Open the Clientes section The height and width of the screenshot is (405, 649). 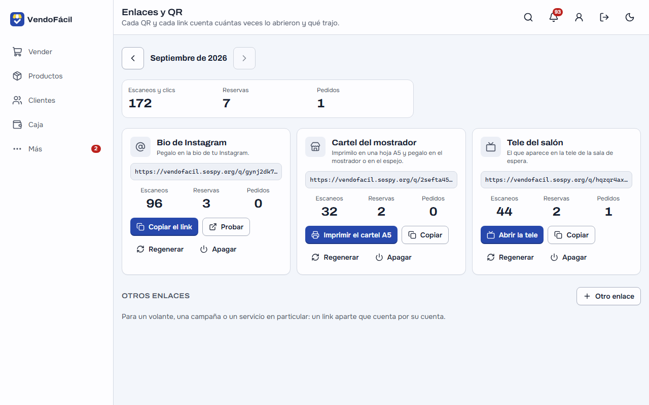coord(56,100)
